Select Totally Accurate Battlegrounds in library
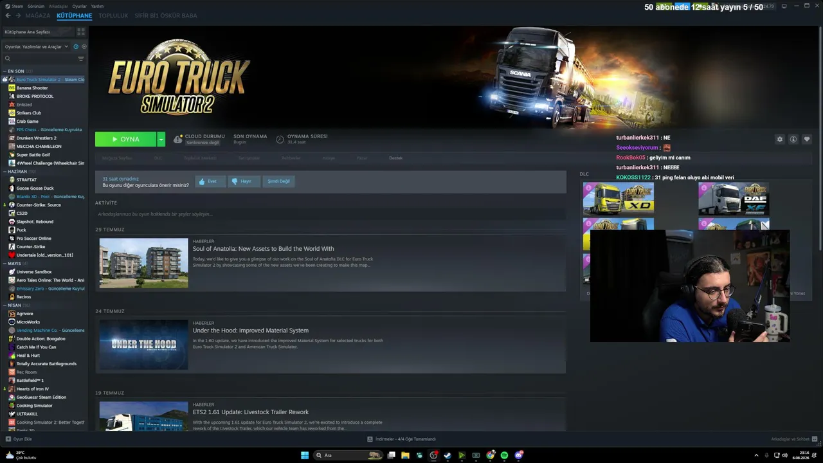This screenshot has width=823, height=463. [x=46, y=363]
